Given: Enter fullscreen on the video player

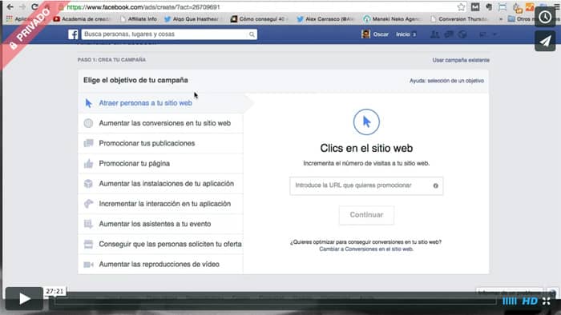Looking at the screenshot, I should click(547, 301).
